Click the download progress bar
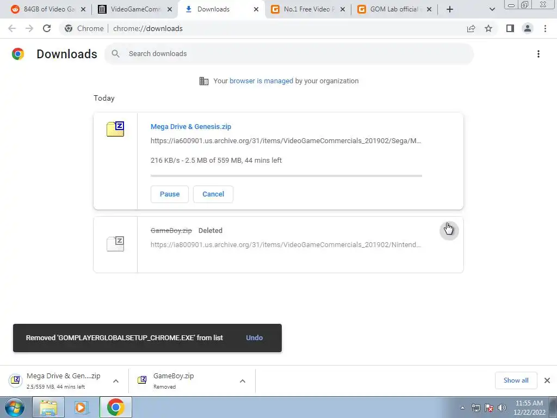 click(x=286, y=176)
